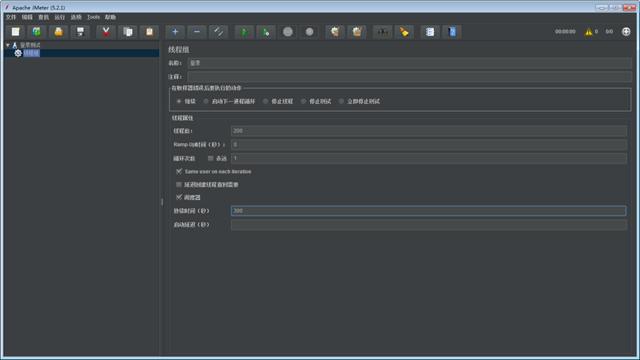Click the Save floppy disk icon

pos(80,32)
